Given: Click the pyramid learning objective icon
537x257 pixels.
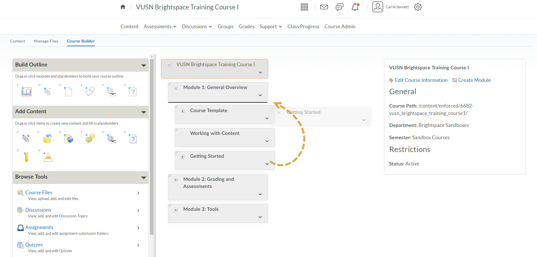Looking at the screenshot, I should click(x=48, y=157).
